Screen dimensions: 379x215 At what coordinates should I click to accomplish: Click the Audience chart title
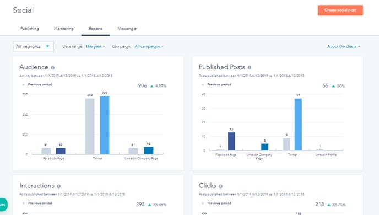pyautogui.click(x=34, y=67)
